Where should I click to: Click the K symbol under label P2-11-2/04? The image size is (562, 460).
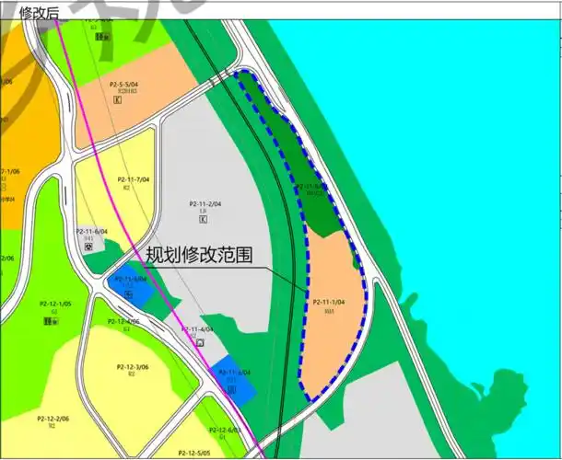pos(204,219)
